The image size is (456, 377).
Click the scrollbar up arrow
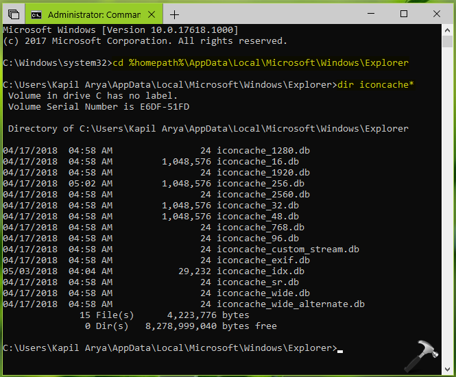(448, 31)
